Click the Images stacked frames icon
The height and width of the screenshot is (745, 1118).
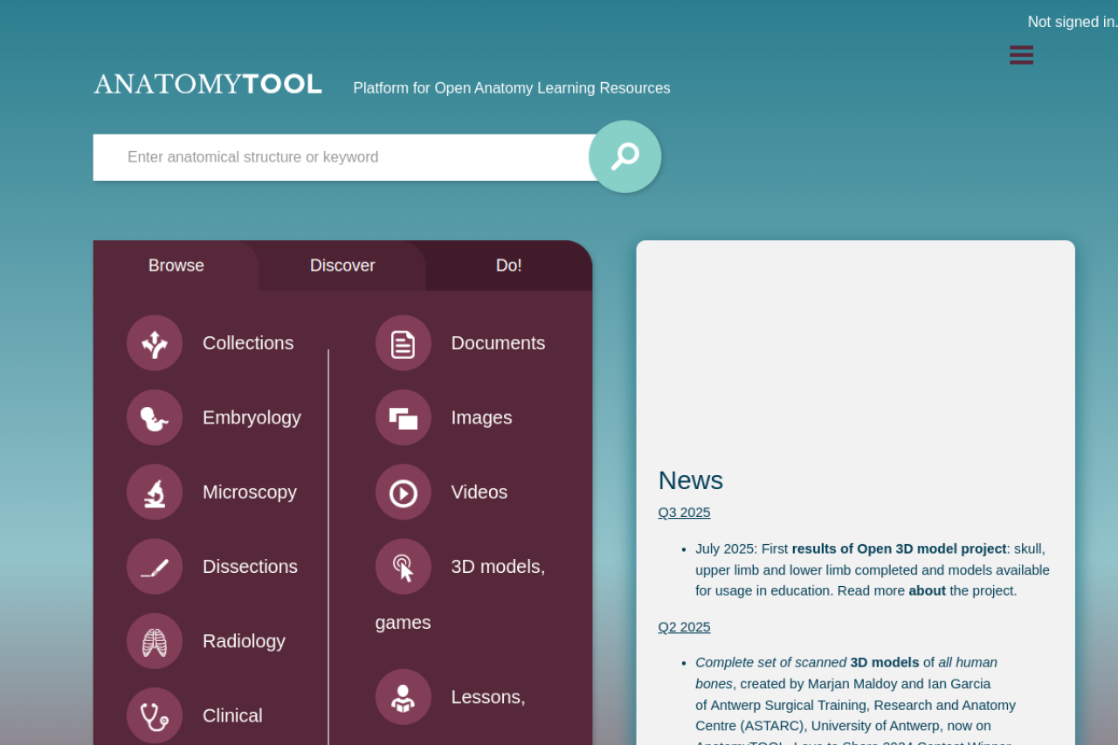[403, 417]
